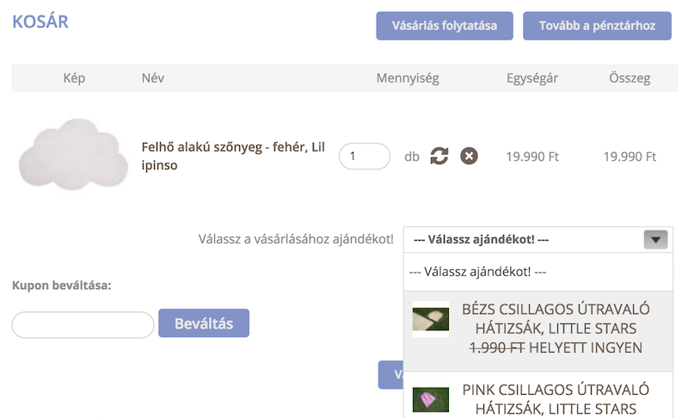
Task: Expand the gift selector dropdown arrow
Action: 655,240
